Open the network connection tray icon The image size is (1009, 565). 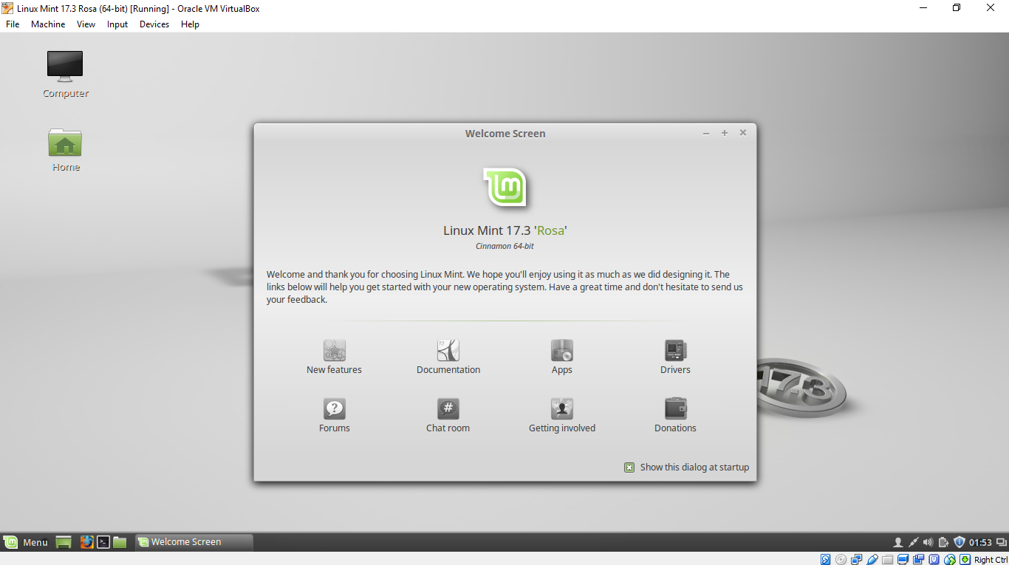(x=914, y=542)
